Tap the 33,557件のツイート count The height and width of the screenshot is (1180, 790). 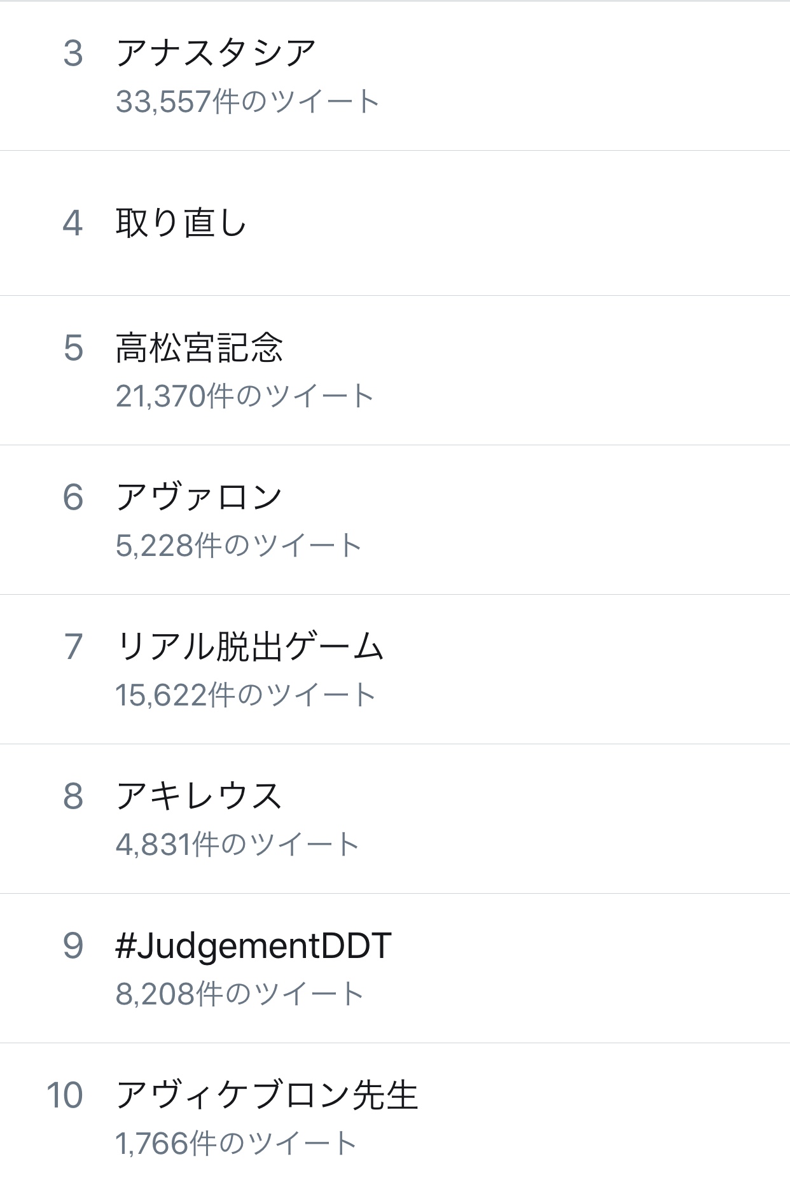point(247,102)
